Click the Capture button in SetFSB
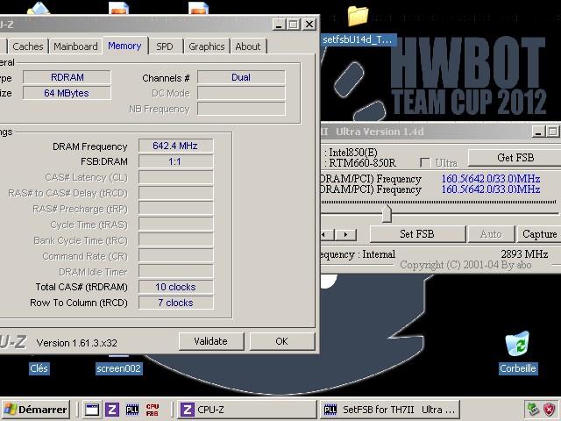The width and height of the screenshot is (561, 421). (x=539, y=234)
